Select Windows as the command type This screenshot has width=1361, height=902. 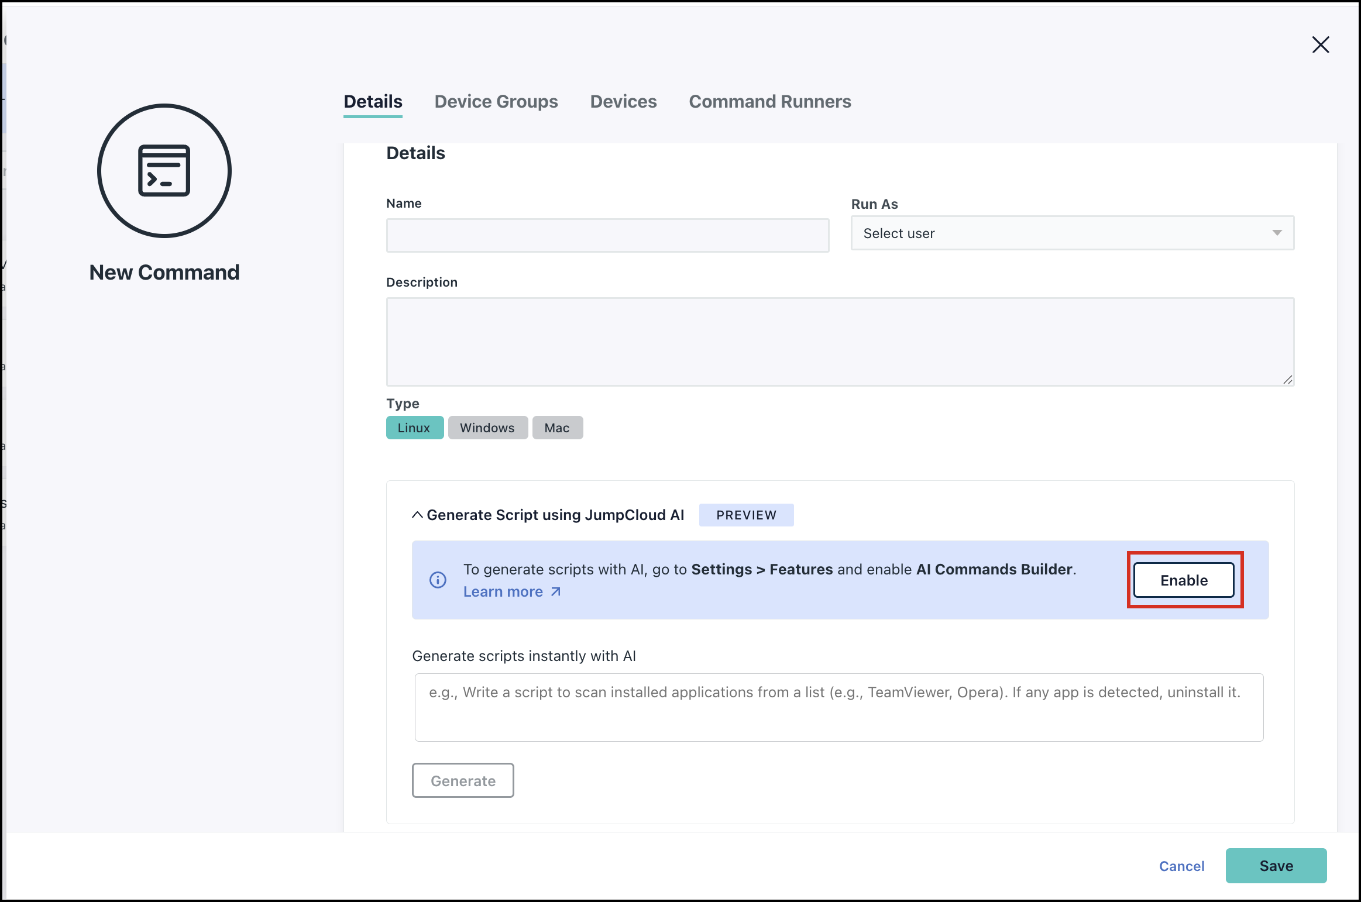coord(487,428)
